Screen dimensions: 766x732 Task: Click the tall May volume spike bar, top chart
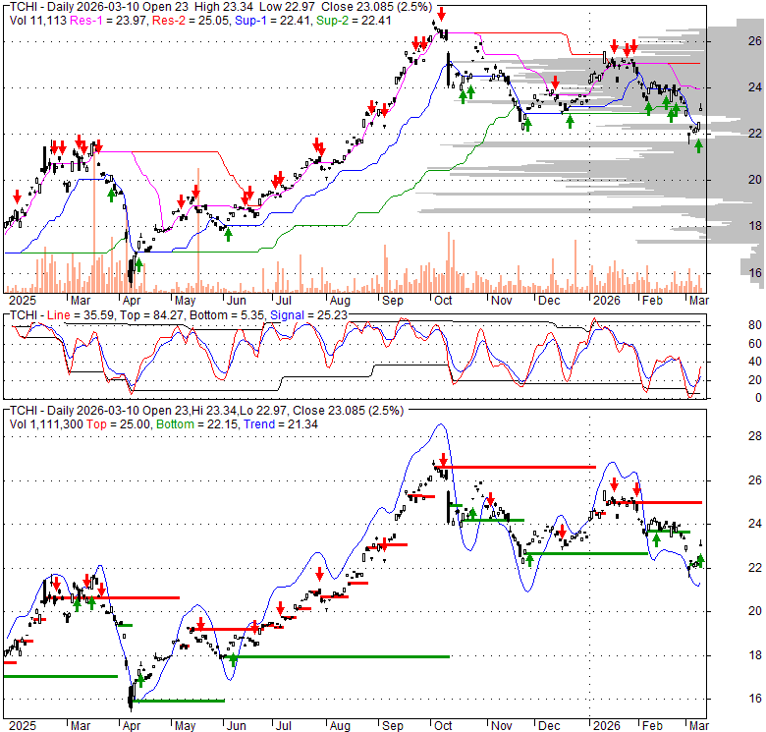pos(198,230)
